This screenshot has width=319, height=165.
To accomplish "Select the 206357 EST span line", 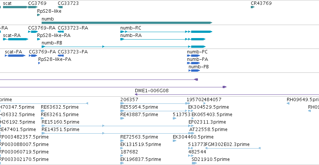I will (155, 103).
